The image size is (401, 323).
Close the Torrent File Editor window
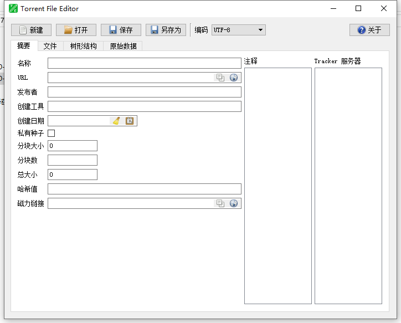point(384,8)
